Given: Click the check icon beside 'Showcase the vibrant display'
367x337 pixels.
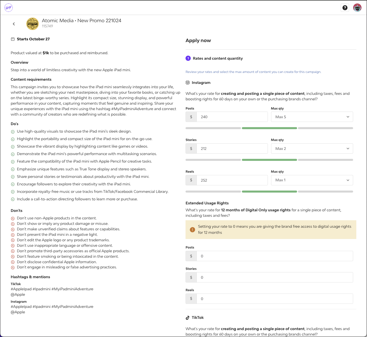Looking at the screenshot, I should click(13, 147).
